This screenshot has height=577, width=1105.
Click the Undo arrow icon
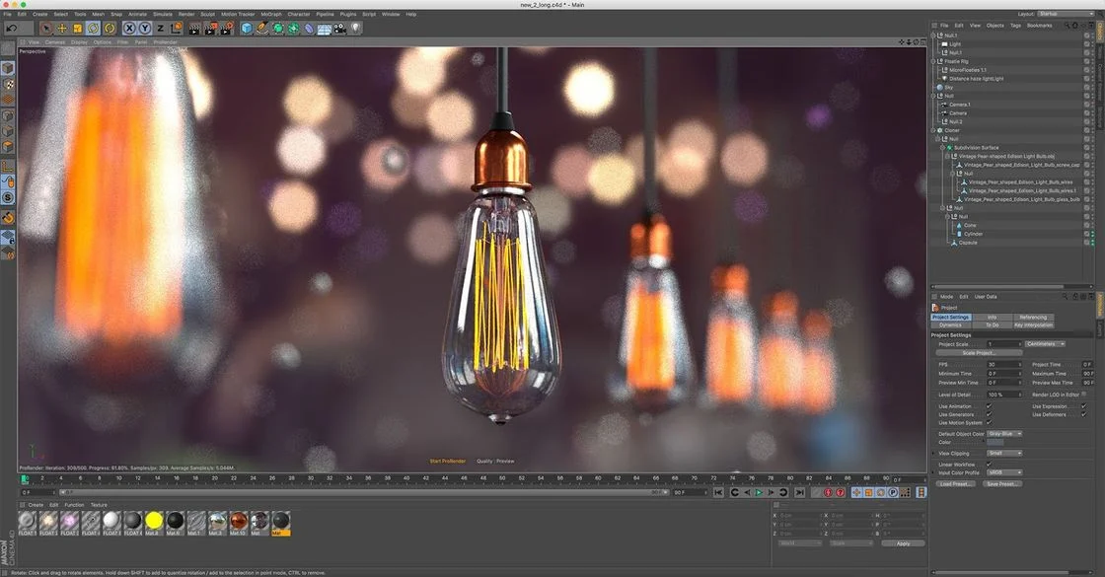click(x=12, y=28)
